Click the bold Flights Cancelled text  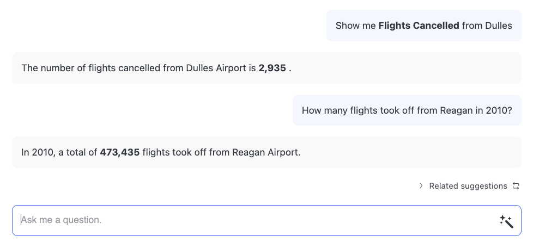pyautogui.click(x=419, y=26)
